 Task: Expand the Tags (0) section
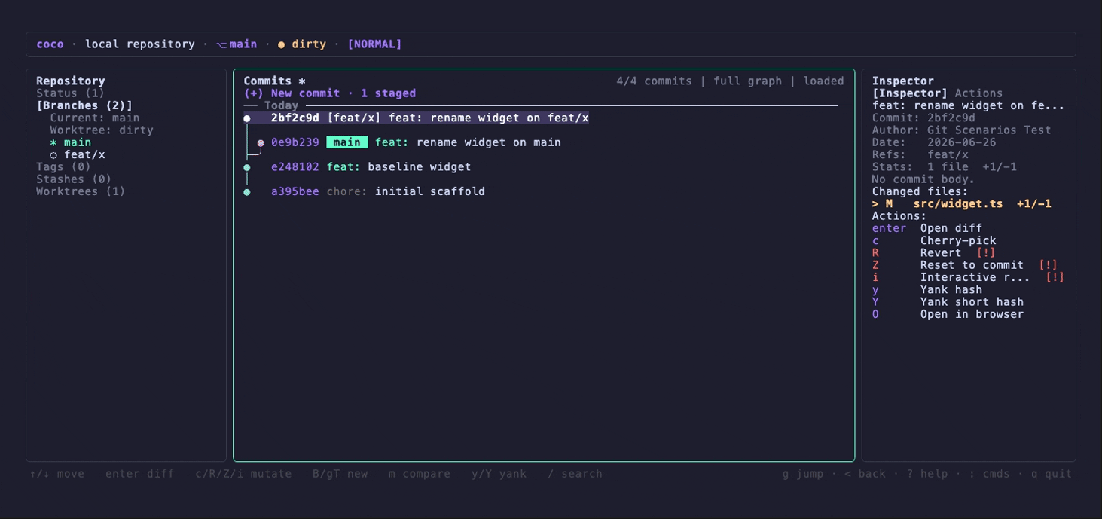click(63, 167)
